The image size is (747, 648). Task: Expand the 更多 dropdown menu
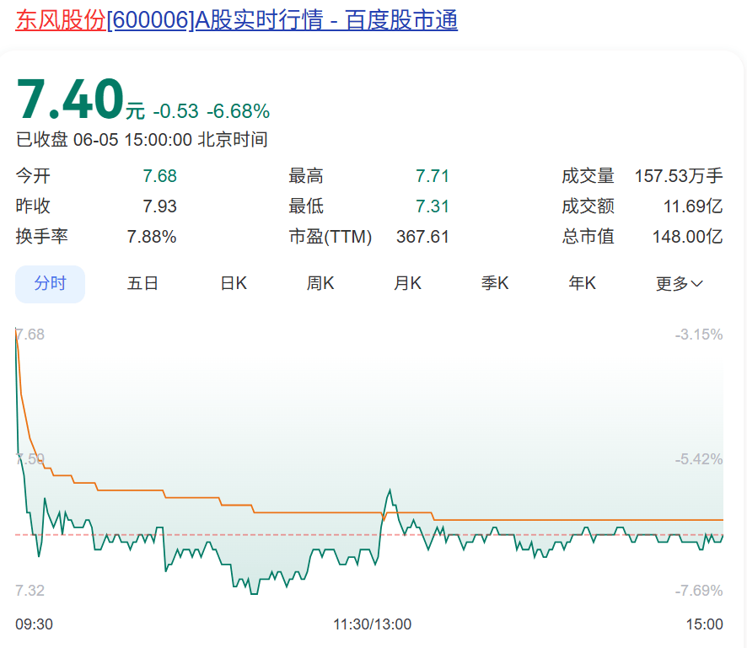679,284
